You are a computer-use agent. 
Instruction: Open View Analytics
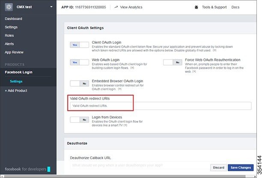point(131,7)
